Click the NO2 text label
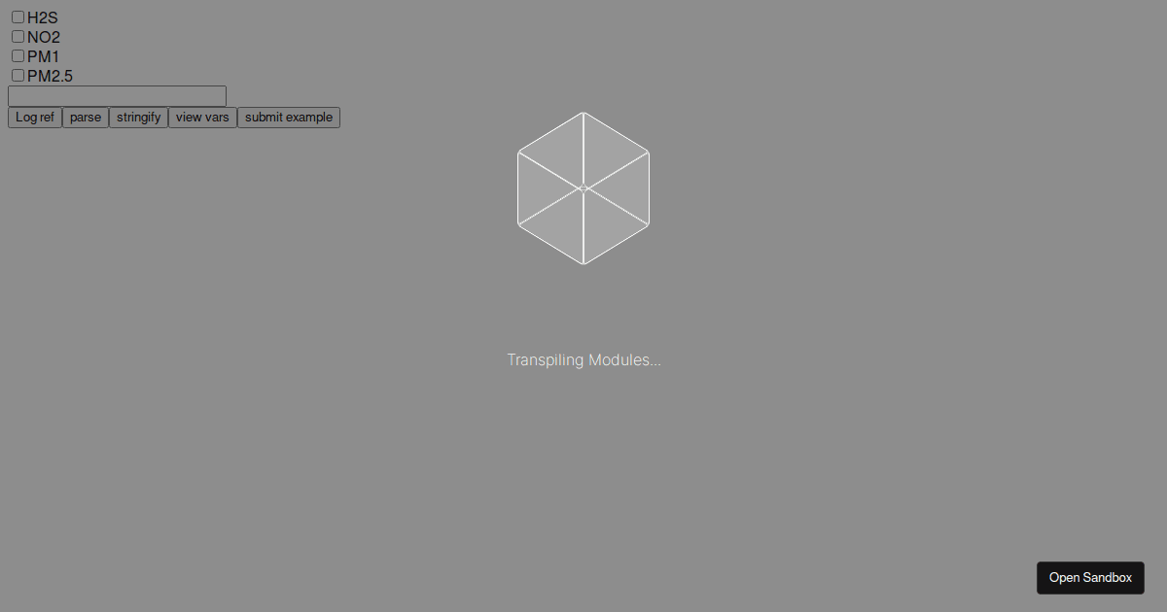Screen dimensions: 1167x612 click(x=44, y=38)
